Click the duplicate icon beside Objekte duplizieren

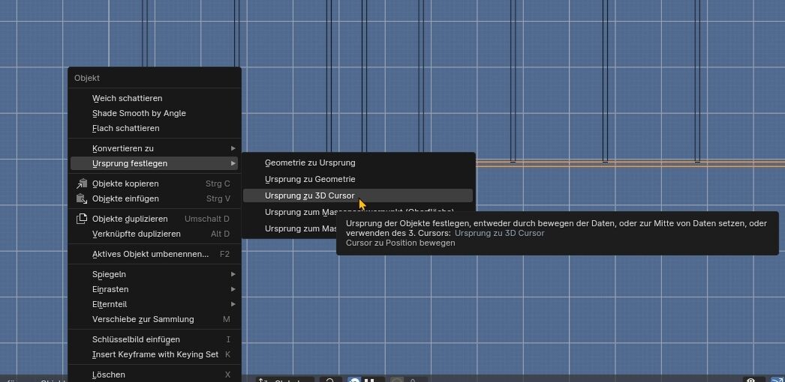82,219
